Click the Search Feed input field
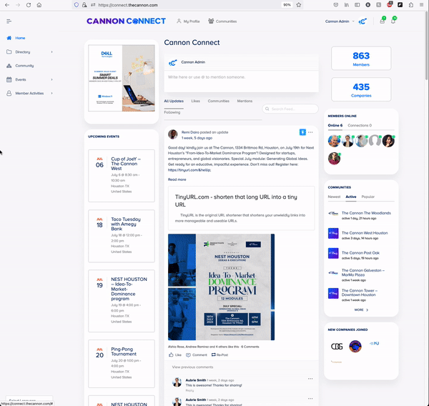Viewport: 429px width, 406px height. pyautogui.click(x=292, y=109)
